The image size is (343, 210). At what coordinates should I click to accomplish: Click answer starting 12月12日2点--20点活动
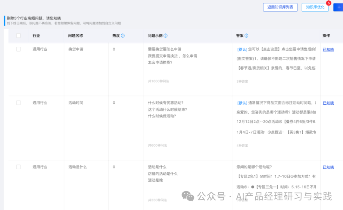click(x=276, y=122)
